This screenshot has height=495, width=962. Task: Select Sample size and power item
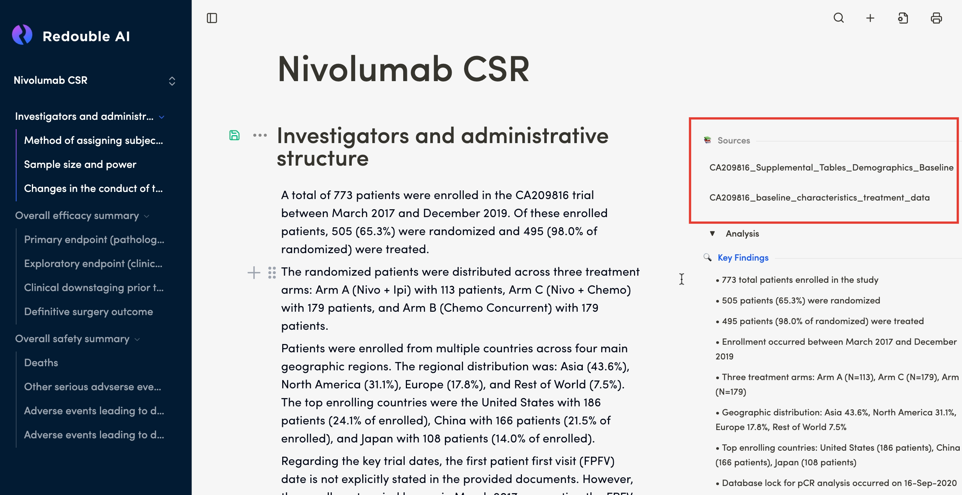(80, 164)
